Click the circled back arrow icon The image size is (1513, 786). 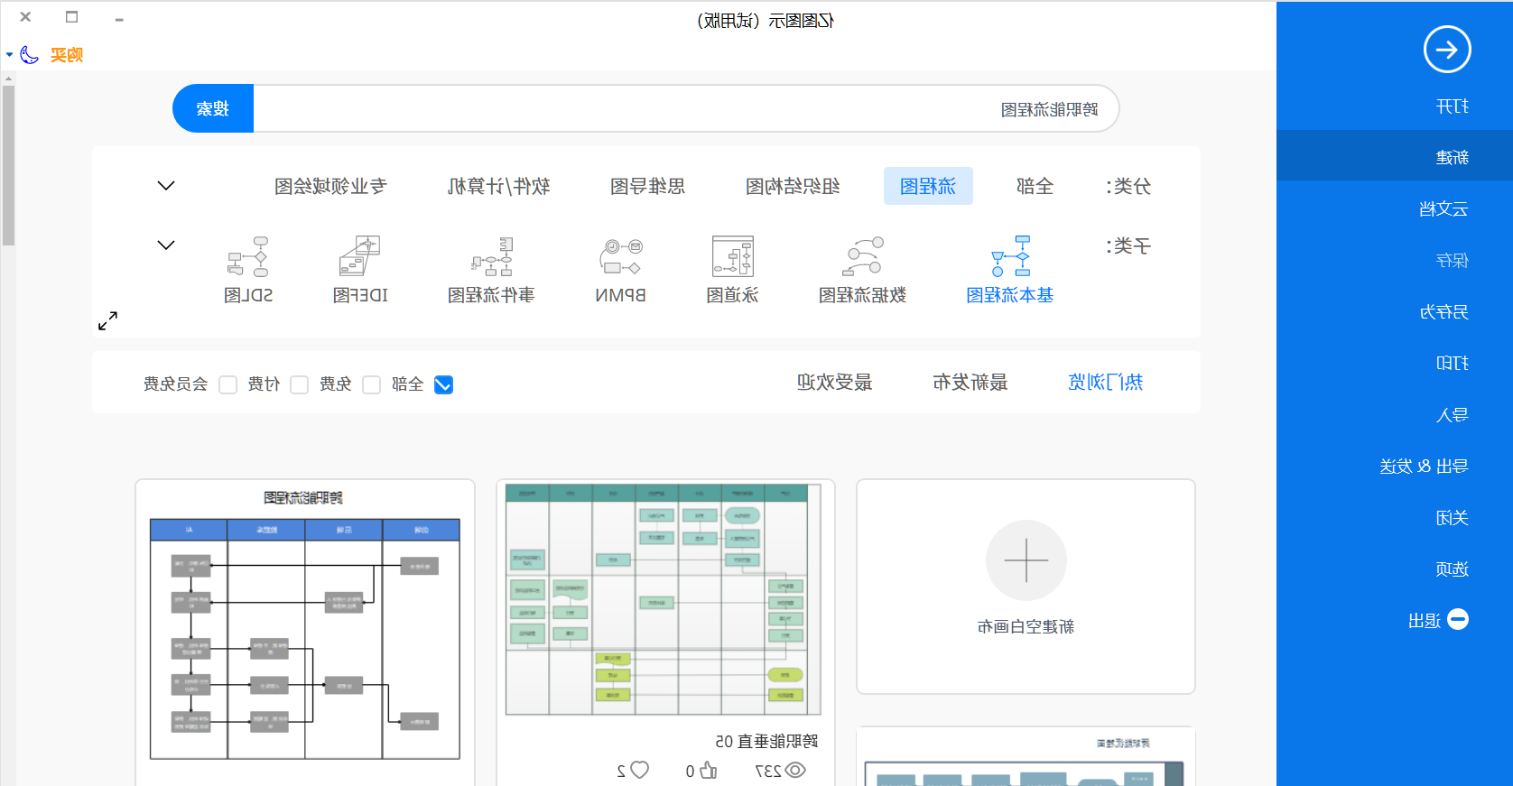pyautogui.click(x=1447, y=50)
